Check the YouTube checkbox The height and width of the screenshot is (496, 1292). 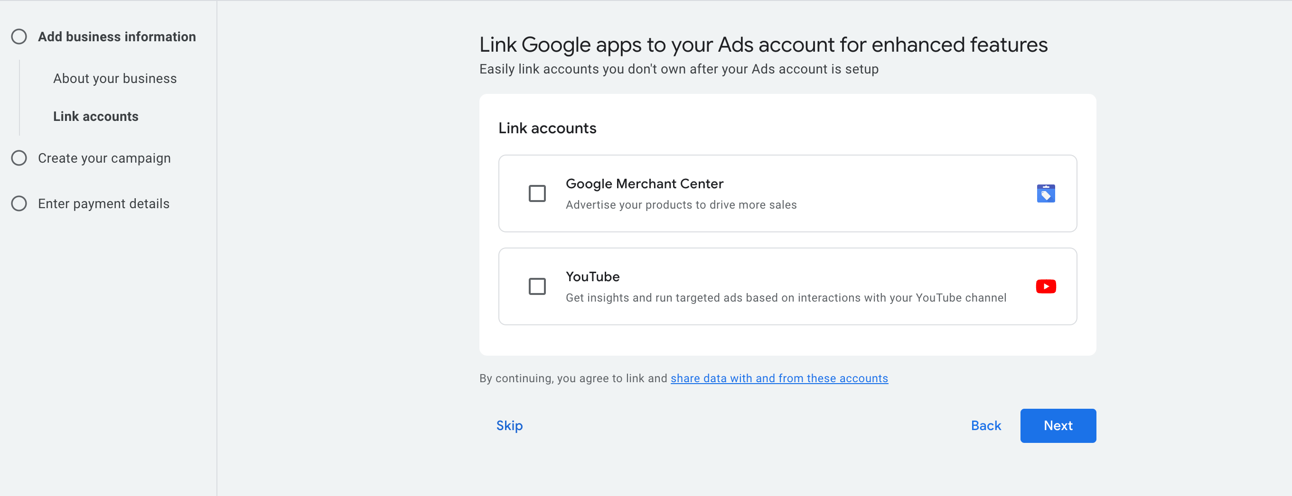pyautogui.click(x=537, y=286)
